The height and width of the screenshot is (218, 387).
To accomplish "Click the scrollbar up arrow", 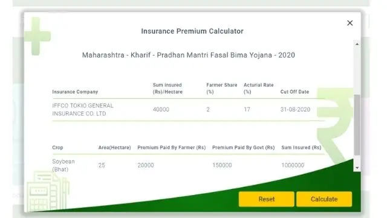I will click(x=357, y=44).
